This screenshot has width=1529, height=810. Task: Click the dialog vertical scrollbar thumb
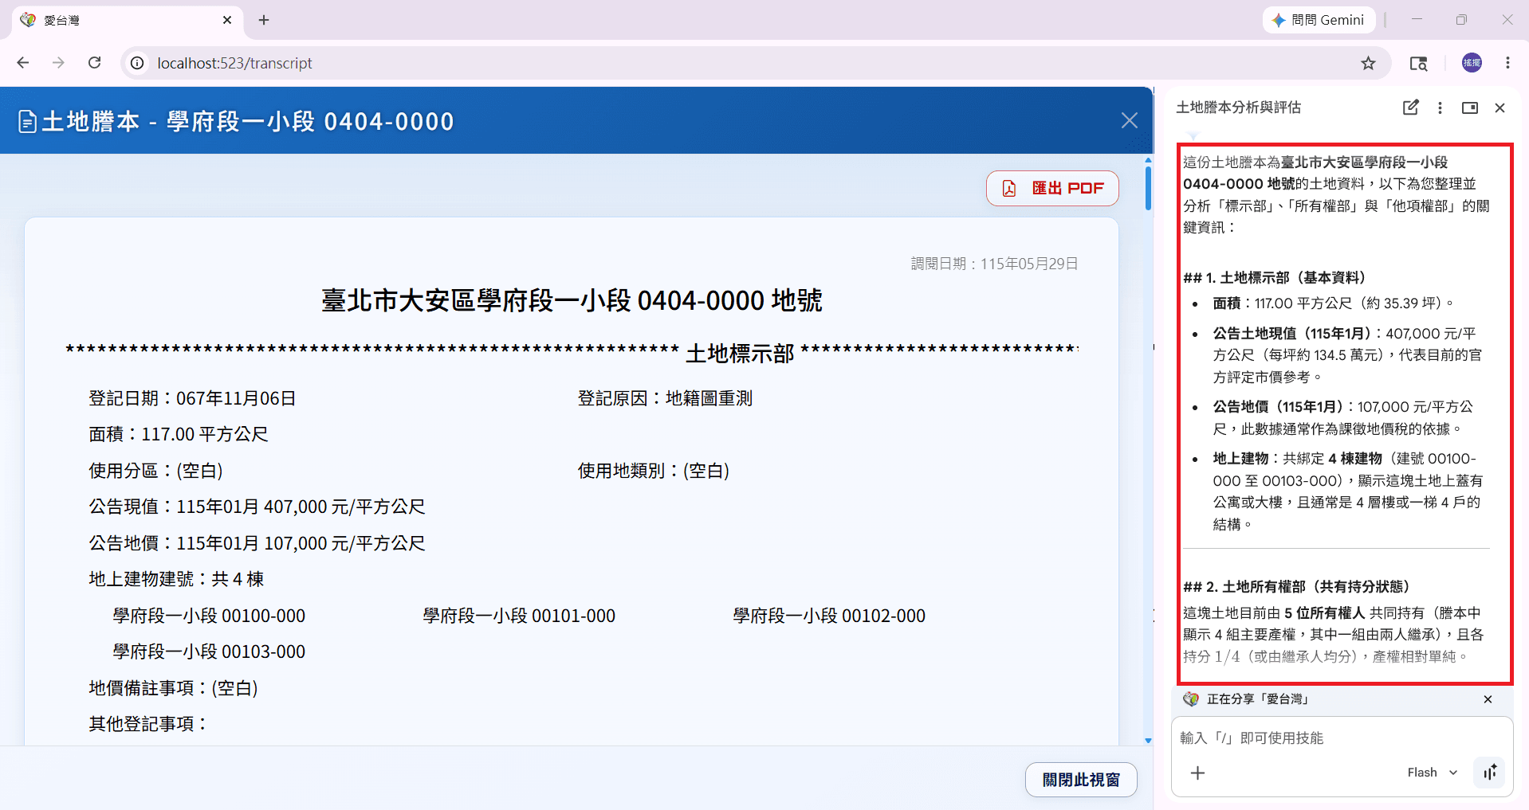tap(1148, 188)
